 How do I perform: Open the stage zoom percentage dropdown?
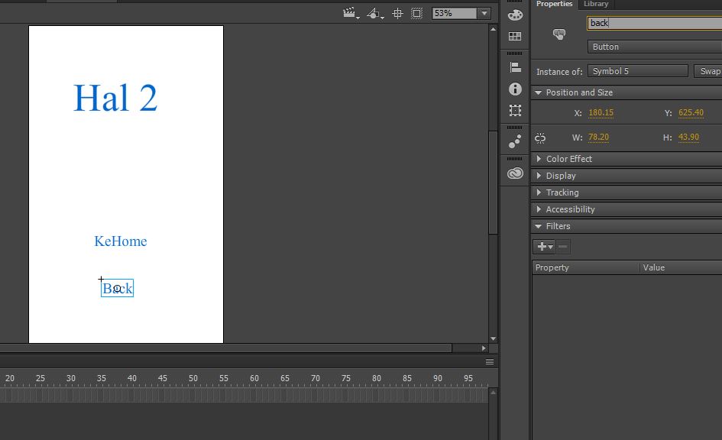point(484,13)
